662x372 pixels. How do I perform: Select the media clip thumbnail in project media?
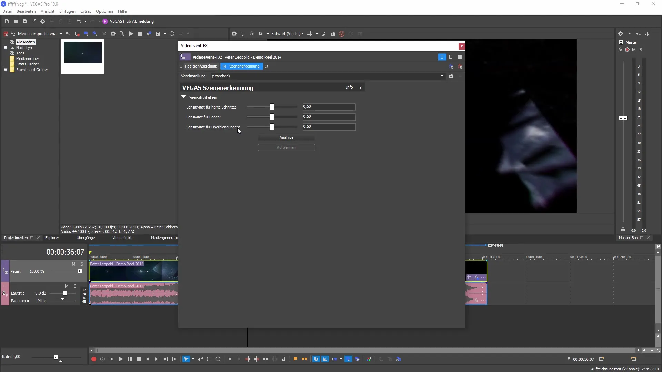83,53
